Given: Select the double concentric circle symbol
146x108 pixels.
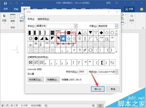Looking at the screenshot, I should (31, 39).
